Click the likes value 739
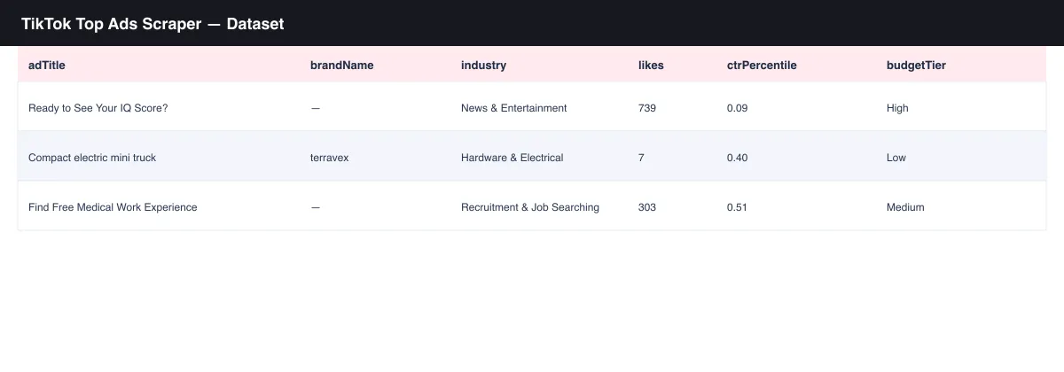The width and height of the screenshot is (1064, 372). [x=647, y=108]
